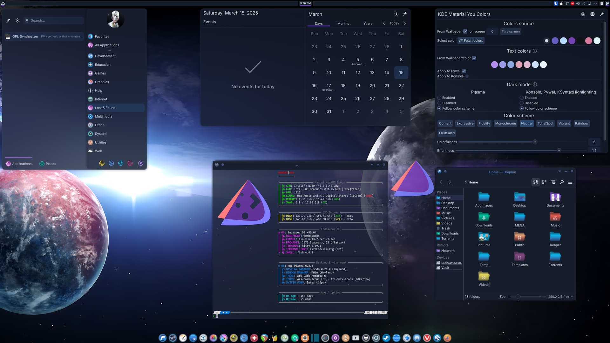Screen dimensions: 610x343
Task: Open Dolphin file manager from the dock
Action: coord(163,338)
